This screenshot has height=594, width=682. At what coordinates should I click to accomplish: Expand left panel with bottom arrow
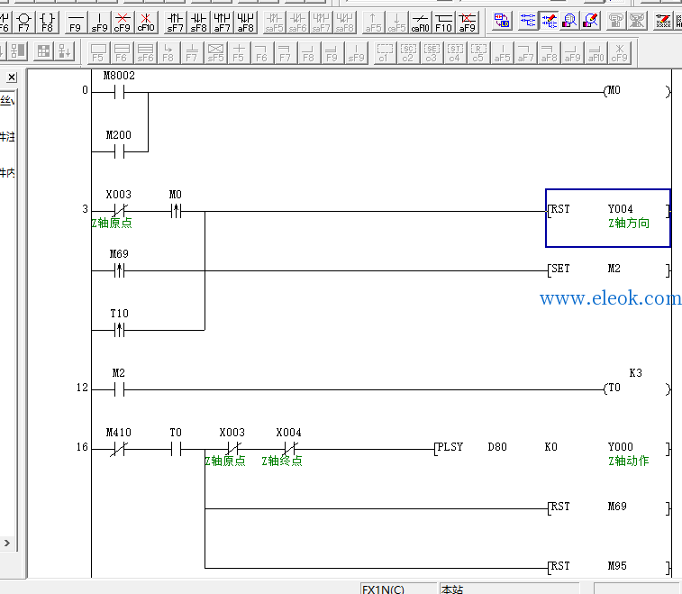tap(7, 544)
